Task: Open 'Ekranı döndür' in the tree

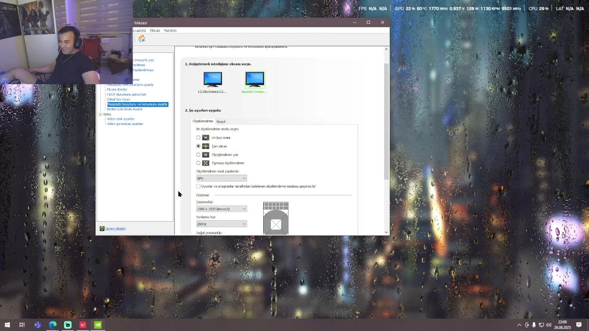Action: 117,90
